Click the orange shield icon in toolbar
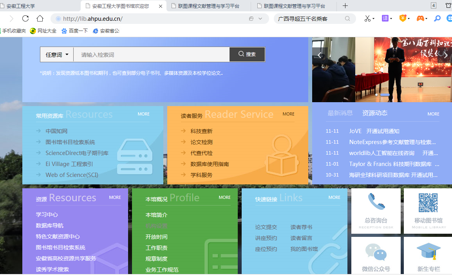Viewport: 452px width, 276px height. (x=403, y=18)
